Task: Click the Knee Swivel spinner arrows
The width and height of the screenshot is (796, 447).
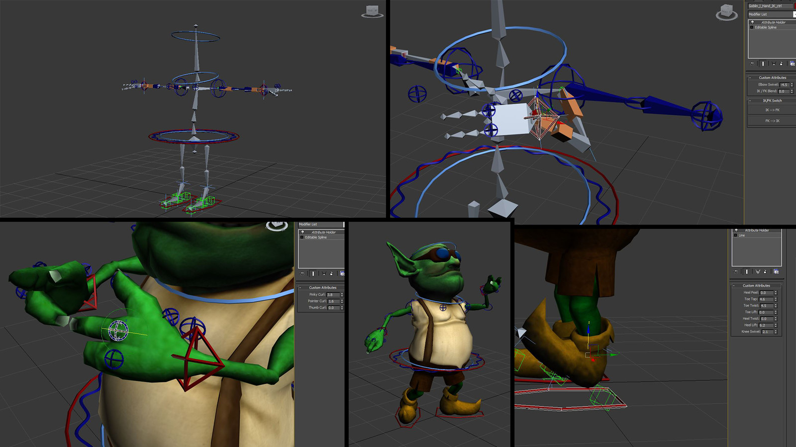Action: (776, 332)
